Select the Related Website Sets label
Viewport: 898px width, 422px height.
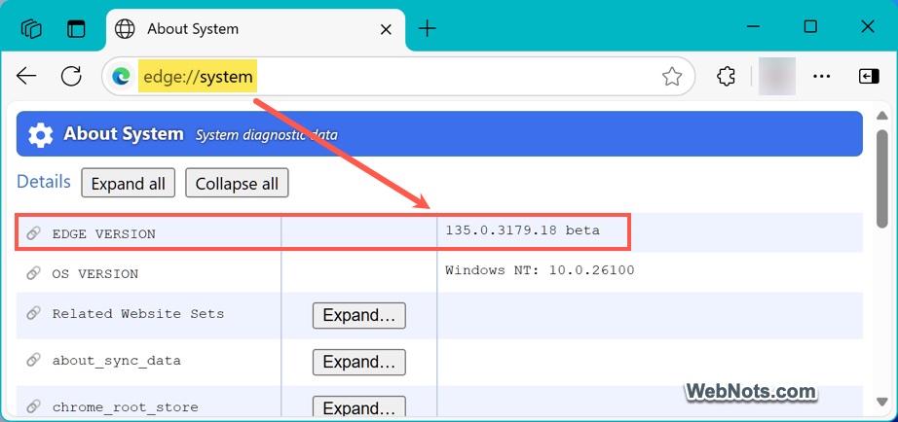[x=138, y=314]
